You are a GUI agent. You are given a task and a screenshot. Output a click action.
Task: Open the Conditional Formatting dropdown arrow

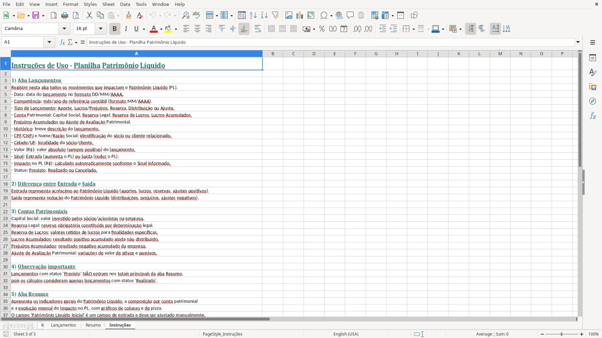pos(460,29)
